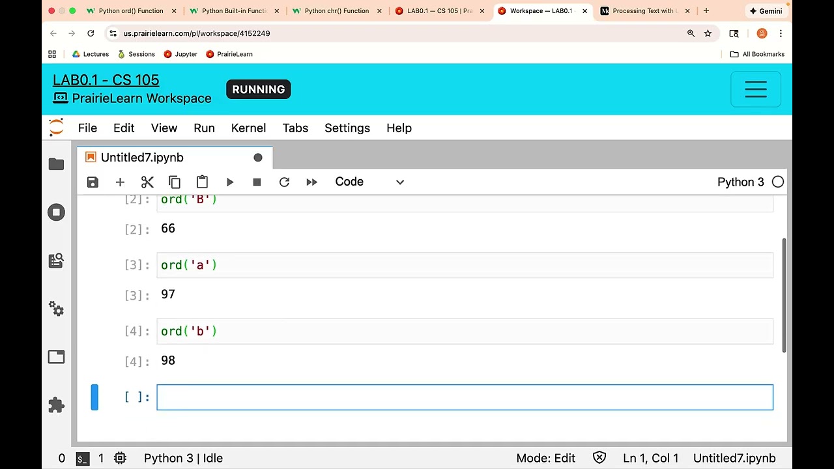Open the file browser sidebar folder icon
Screen dimensions: 834x469
tap(56, 164)
